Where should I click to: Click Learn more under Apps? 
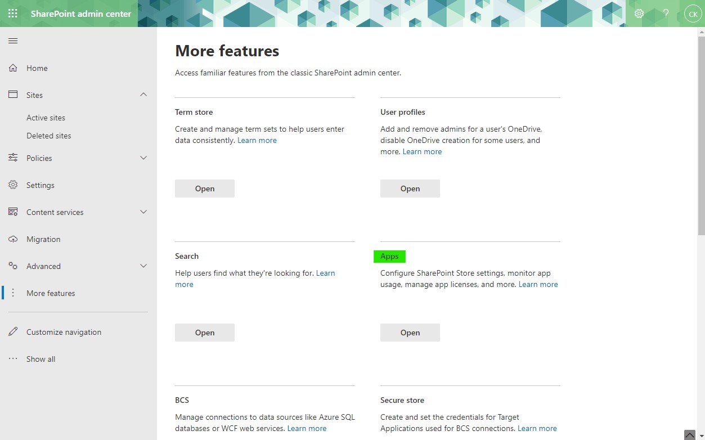click(538, 284)
